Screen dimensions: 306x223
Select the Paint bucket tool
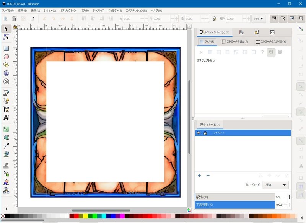pyautogui.click(x=6, y=154)
